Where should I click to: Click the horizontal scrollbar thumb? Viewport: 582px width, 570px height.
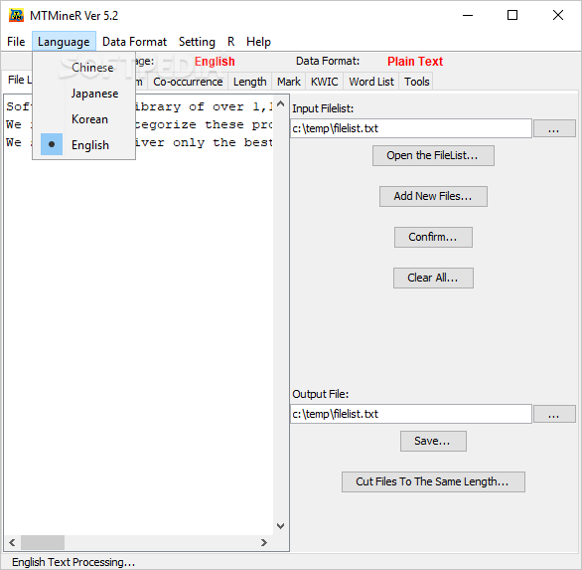tap(43, 543)
